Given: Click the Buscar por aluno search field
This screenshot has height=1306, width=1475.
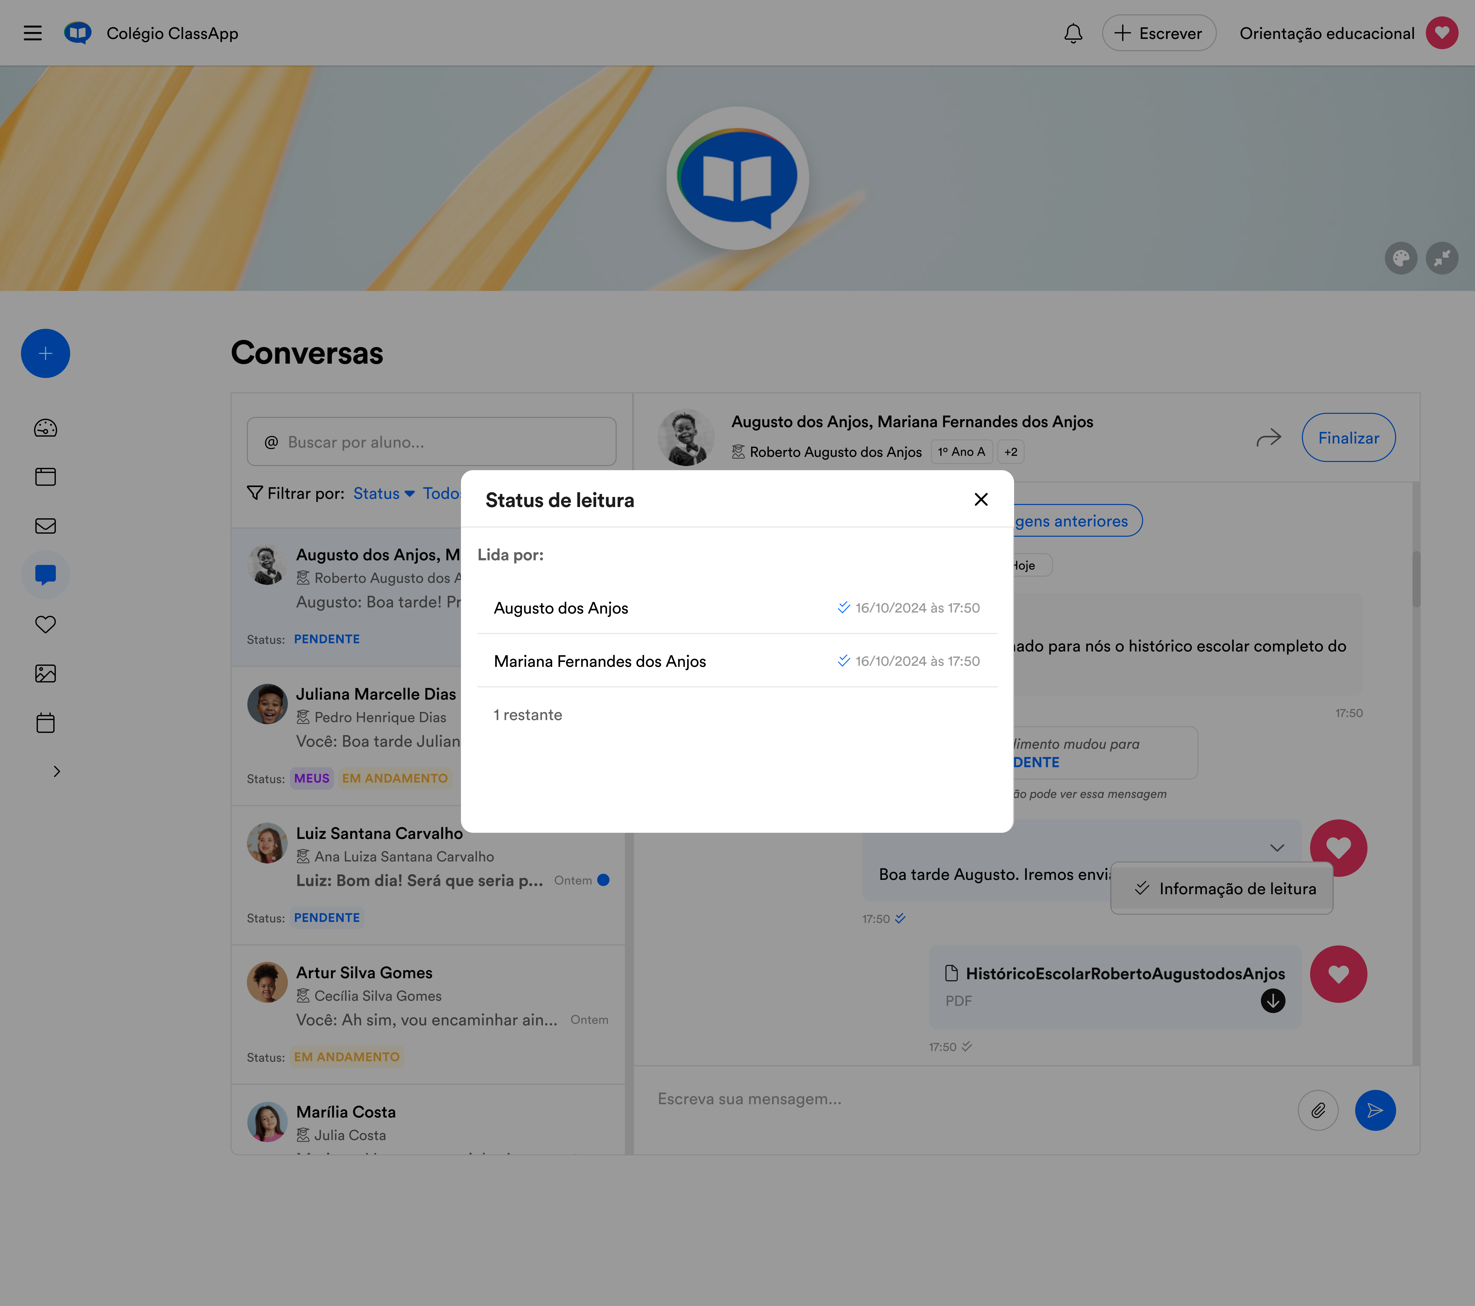Looking at the screenshot, I should pos(431,441).
